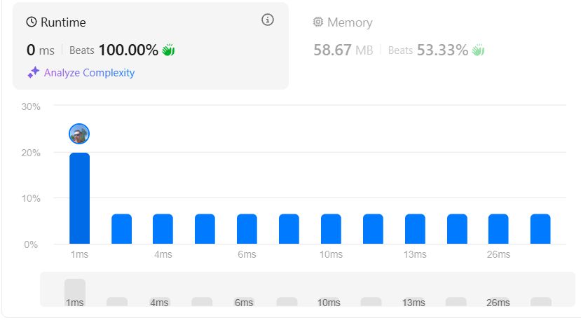The width and height of the screenshot is (581, 325).
Task: Click the clock icon next to Runtime
Action: (32, 22)
